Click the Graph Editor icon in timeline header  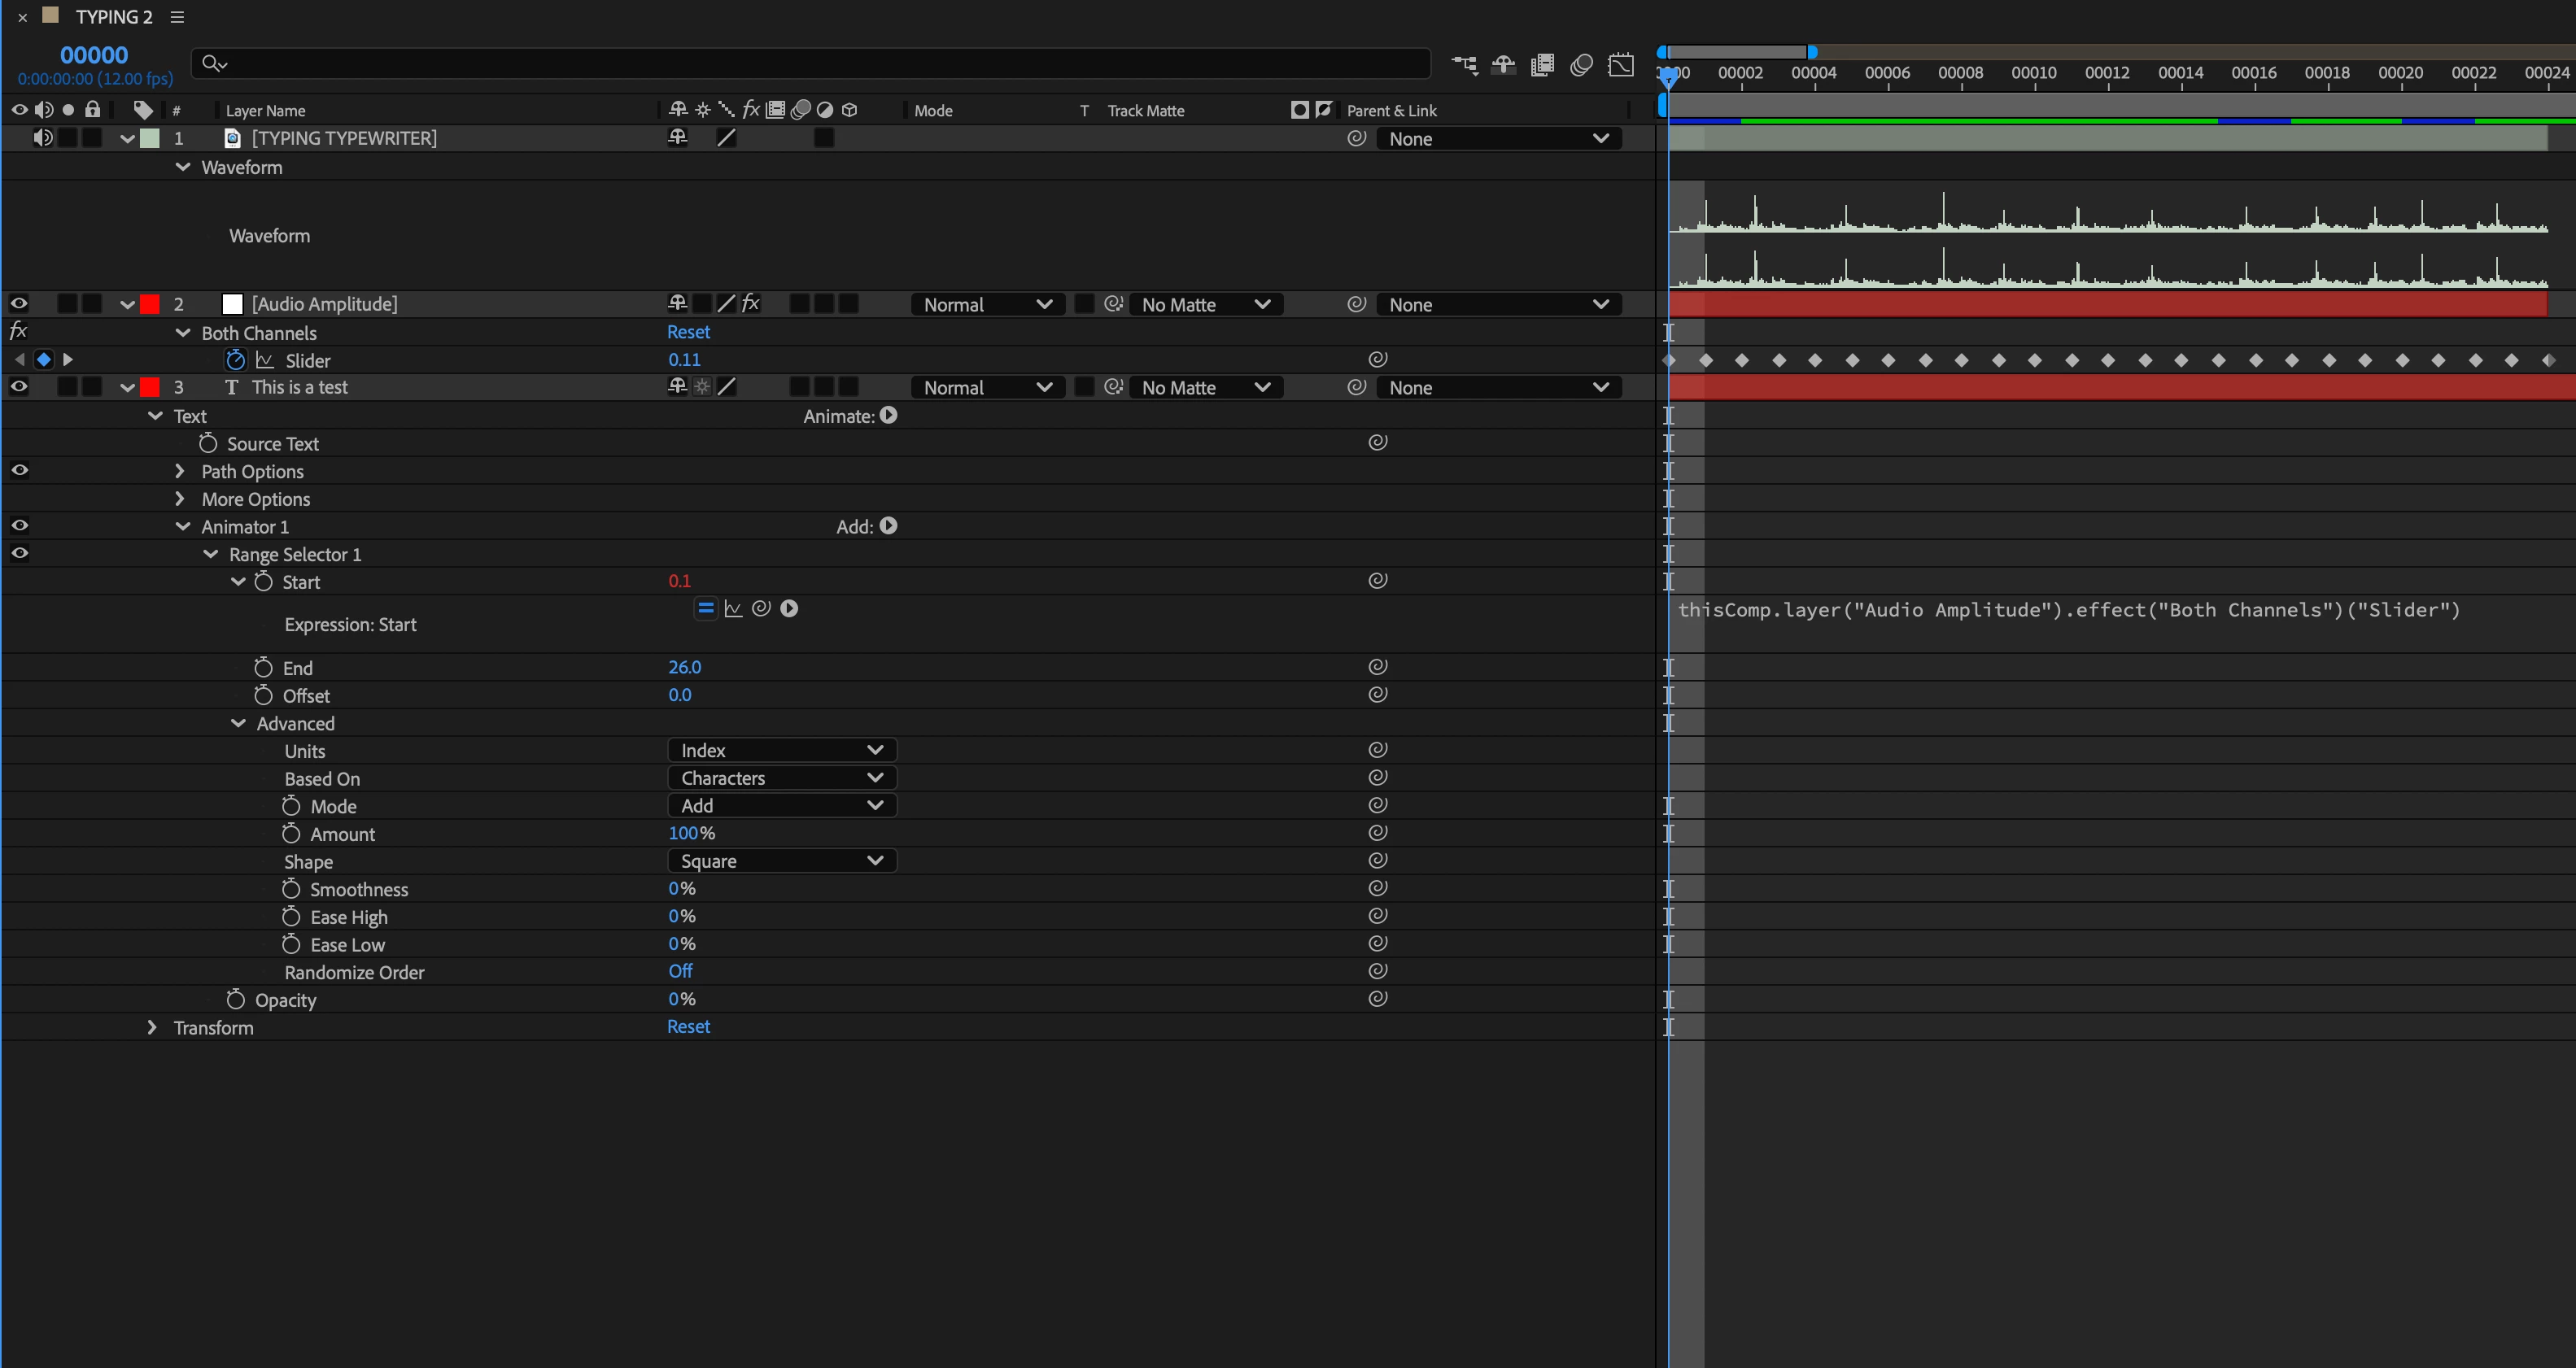[1620, 66]
